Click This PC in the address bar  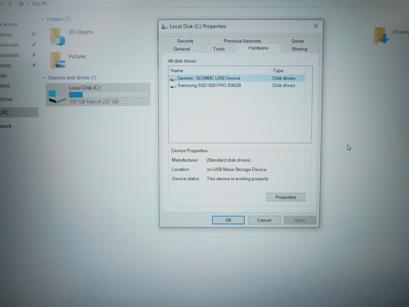[40, 4]
